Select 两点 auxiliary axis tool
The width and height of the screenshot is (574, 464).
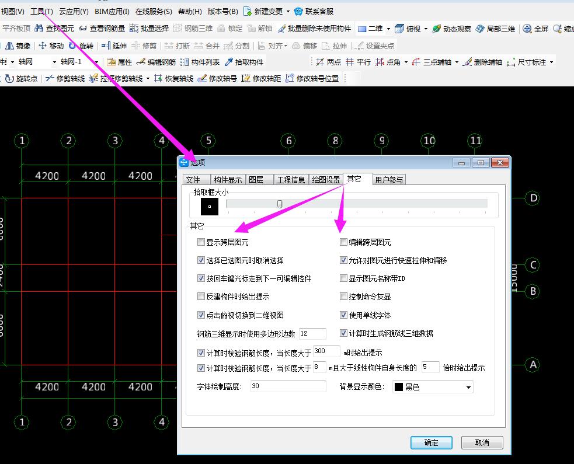(x=328, y=62)
